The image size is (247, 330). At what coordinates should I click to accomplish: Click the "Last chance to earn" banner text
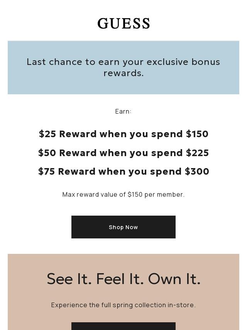123,67
